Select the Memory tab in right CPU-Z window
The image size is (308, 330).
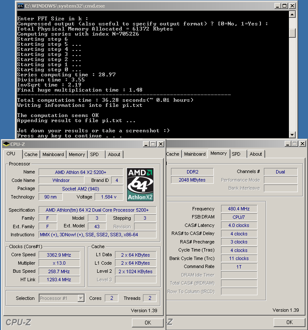pyautogui.click(x=218, y=153)
